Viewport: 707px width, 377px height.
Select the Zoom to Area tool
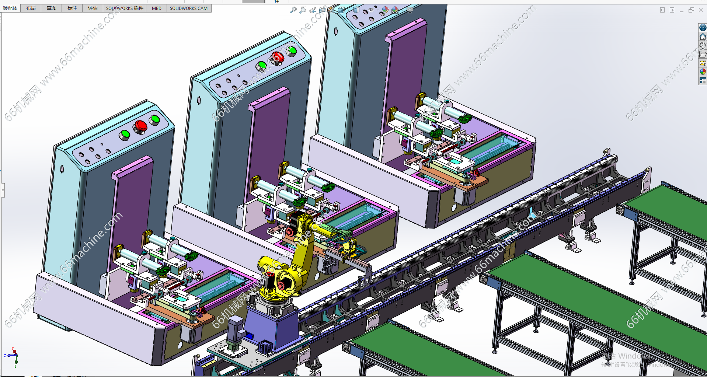[303, 10]
